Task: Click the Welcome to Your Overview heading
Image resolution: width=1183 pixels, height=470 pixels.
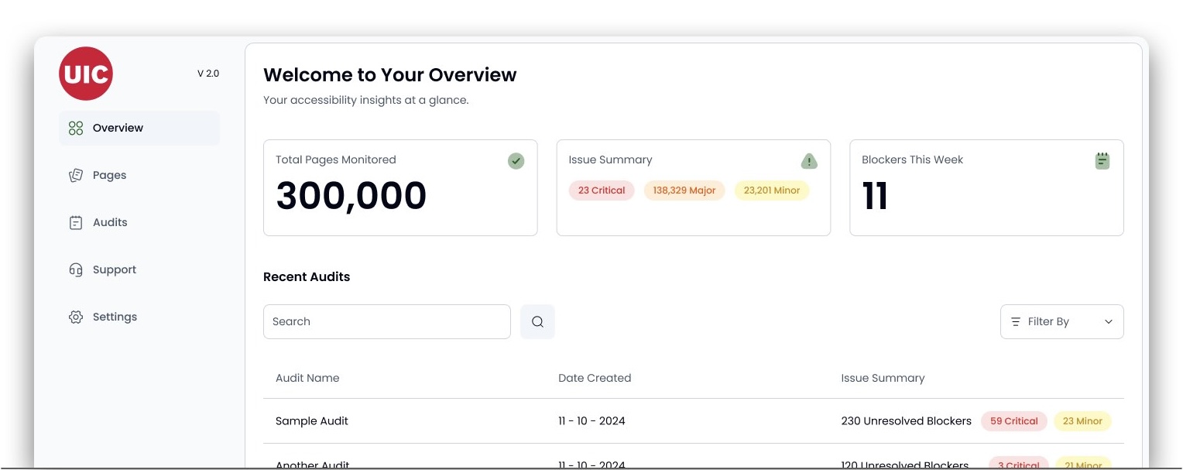Action: pos(390,75)
